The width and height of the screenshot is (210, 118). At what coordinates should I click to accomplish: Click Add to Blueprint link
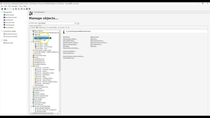(x=69, y=53)
